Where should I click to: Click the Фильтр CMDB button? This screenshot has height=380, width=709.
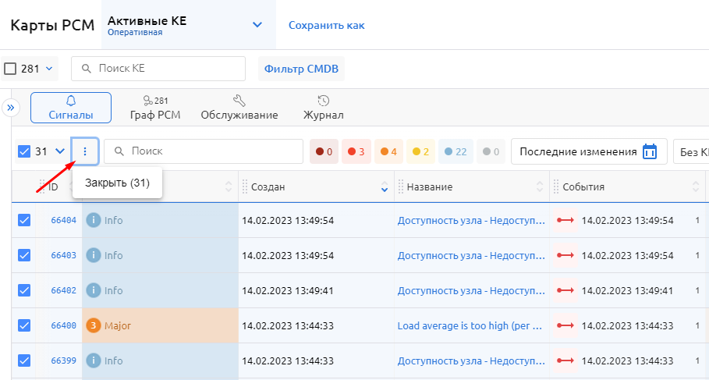coord(301,69)
